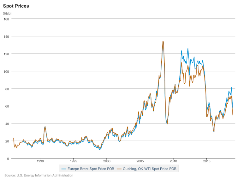Click the 1990 price spike on the chart
The width and height of the screenshot is (238, 178).
tap(45, 127)
